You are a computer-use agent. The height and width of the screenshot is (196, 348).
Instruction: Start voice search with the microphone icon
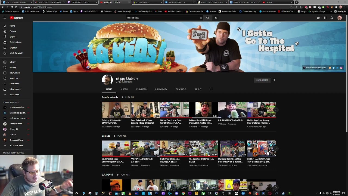click(216, 18)
